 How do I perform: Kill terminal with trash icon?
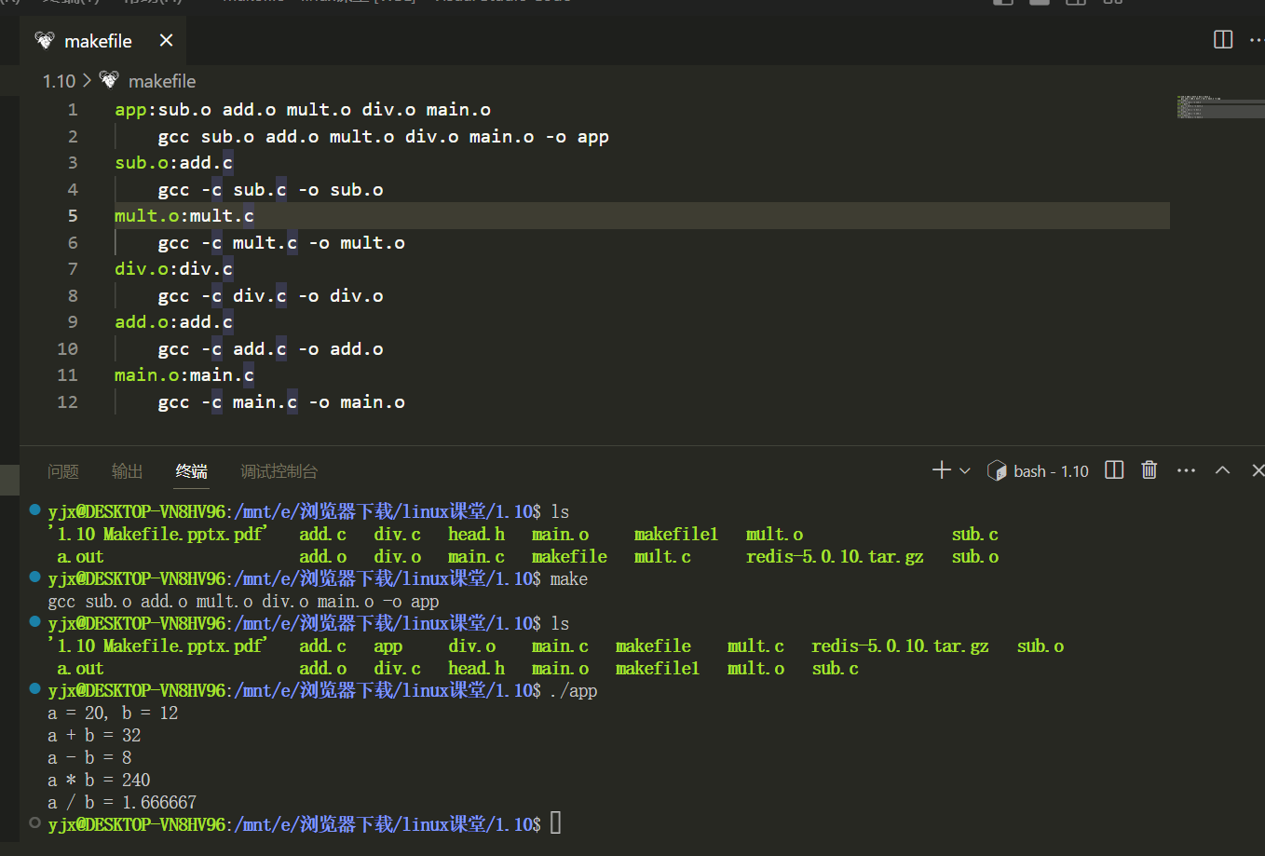coord(1149,470)
